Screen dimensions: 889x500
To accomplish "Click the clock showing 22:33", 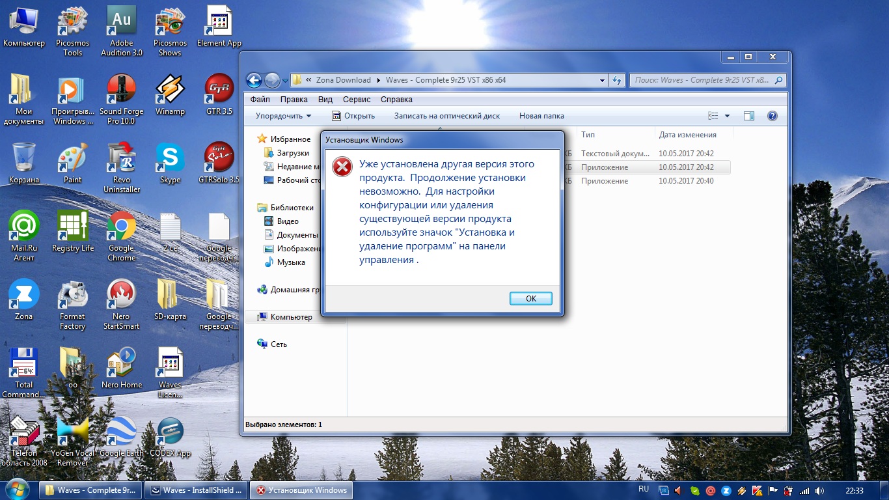I will coord(855,490).
